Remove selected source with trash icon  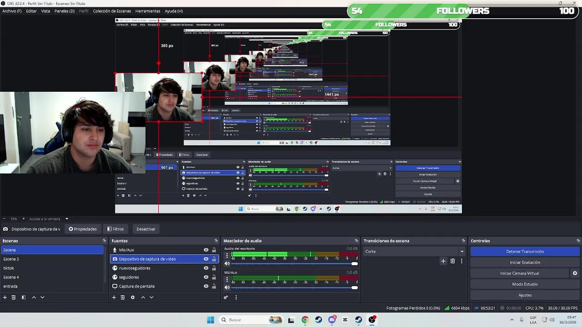(x=123, y=297)
